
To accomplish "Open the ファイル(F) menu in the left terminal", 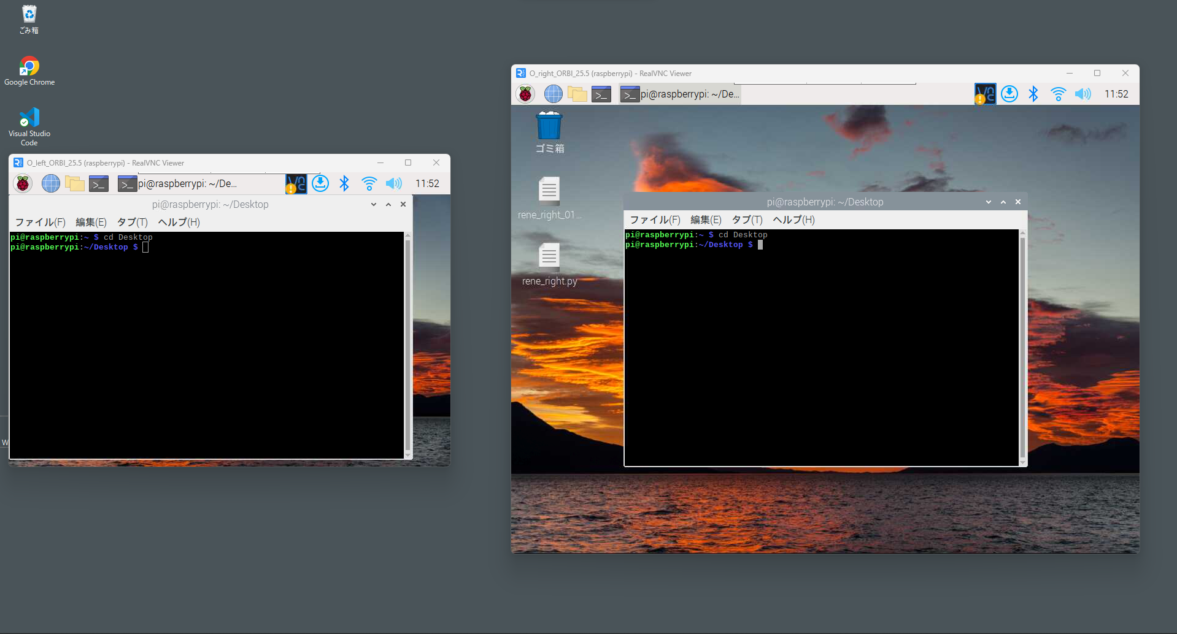I will pos(39,222).
